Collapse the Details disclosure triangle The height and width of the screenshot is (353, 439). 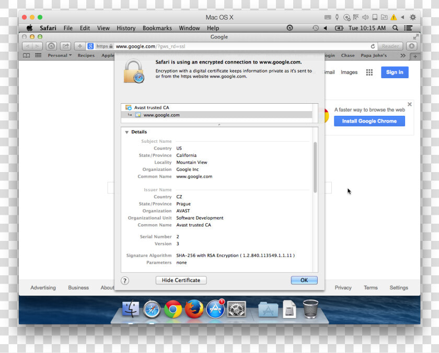(127, 132)
